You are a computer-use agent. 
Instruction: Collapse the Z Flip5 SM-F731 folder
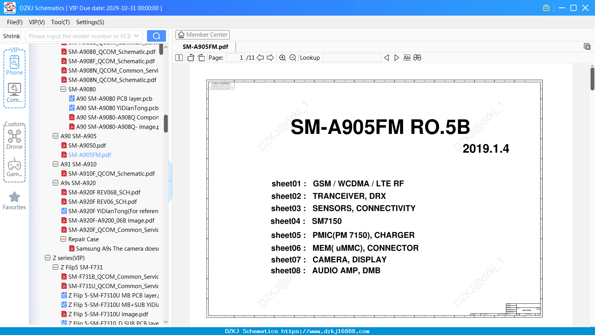tap(55, 267)
